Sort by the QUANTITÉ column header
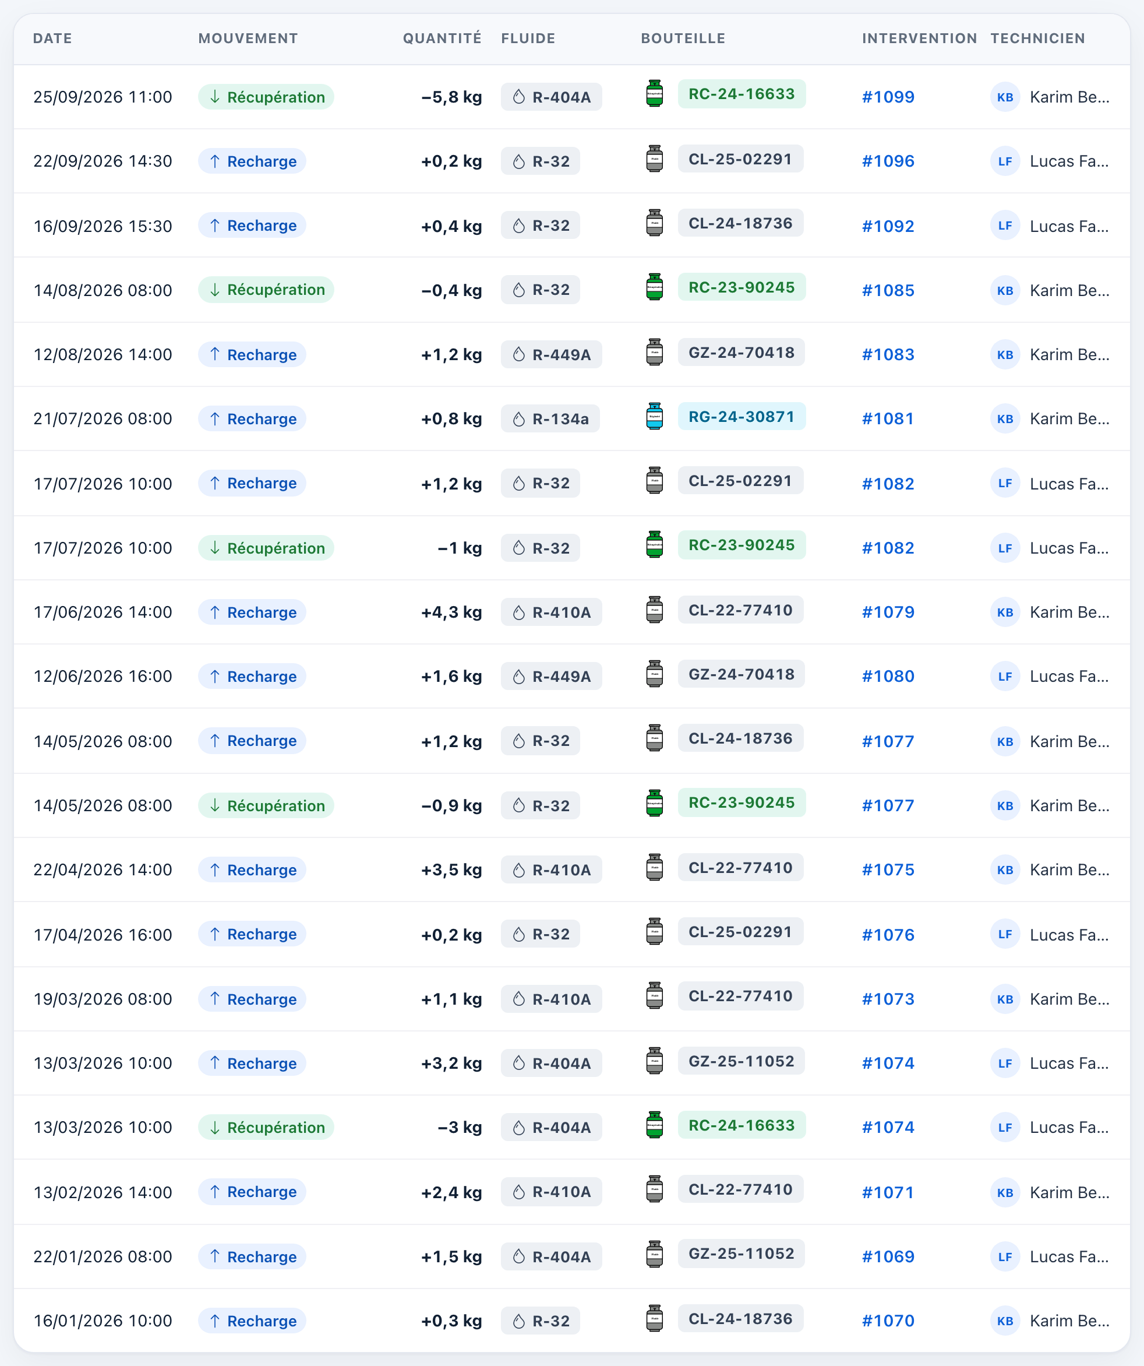This screenshot has width=1144, height=1366. (442, 38)
